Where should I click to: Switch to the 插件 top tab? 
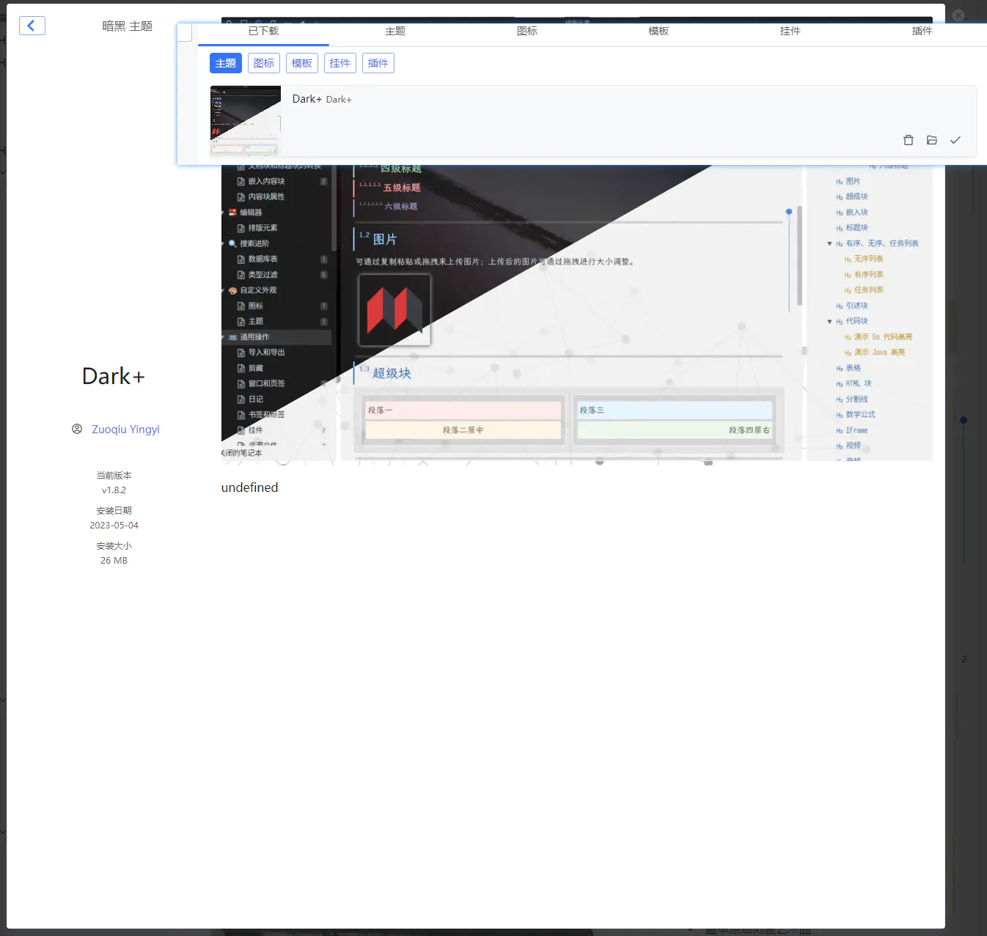tap(922, 31)
